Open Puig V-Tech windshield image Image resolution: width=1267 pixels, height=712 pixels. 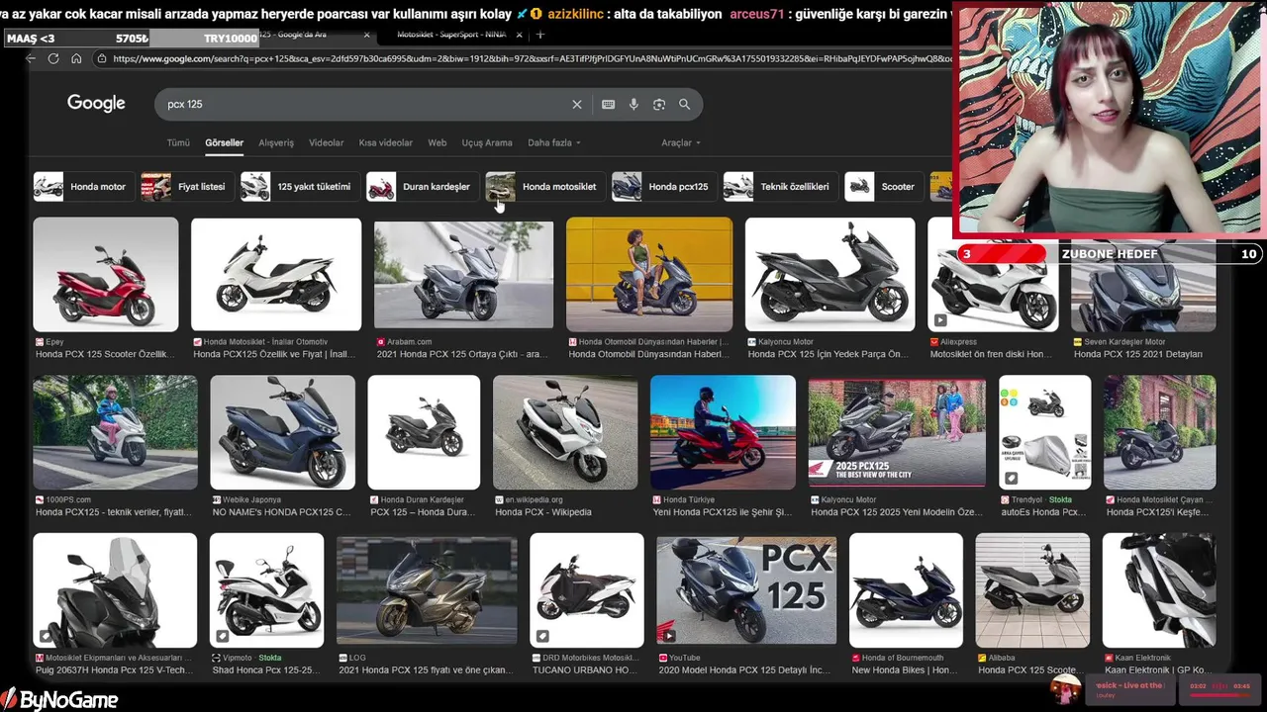[115, 590]
